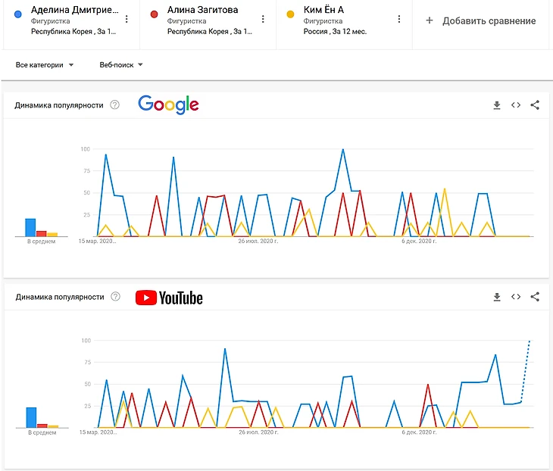The width and height of the screenshot is (553, 471).
Task: Open help for YouTube chart's Динамика популярности
Action: point(116,297)
